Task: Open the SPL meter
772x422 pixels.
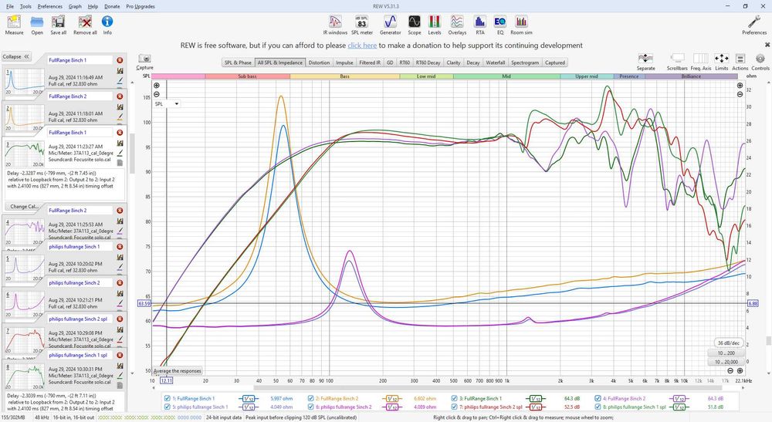Action: pyautogui.click(x=362, y=25)
